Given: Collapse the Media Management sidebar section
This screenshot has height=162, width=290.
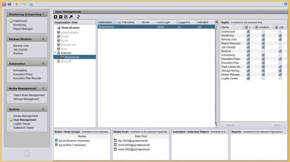Looking at the screenshot, I should (x=43, y=88).
